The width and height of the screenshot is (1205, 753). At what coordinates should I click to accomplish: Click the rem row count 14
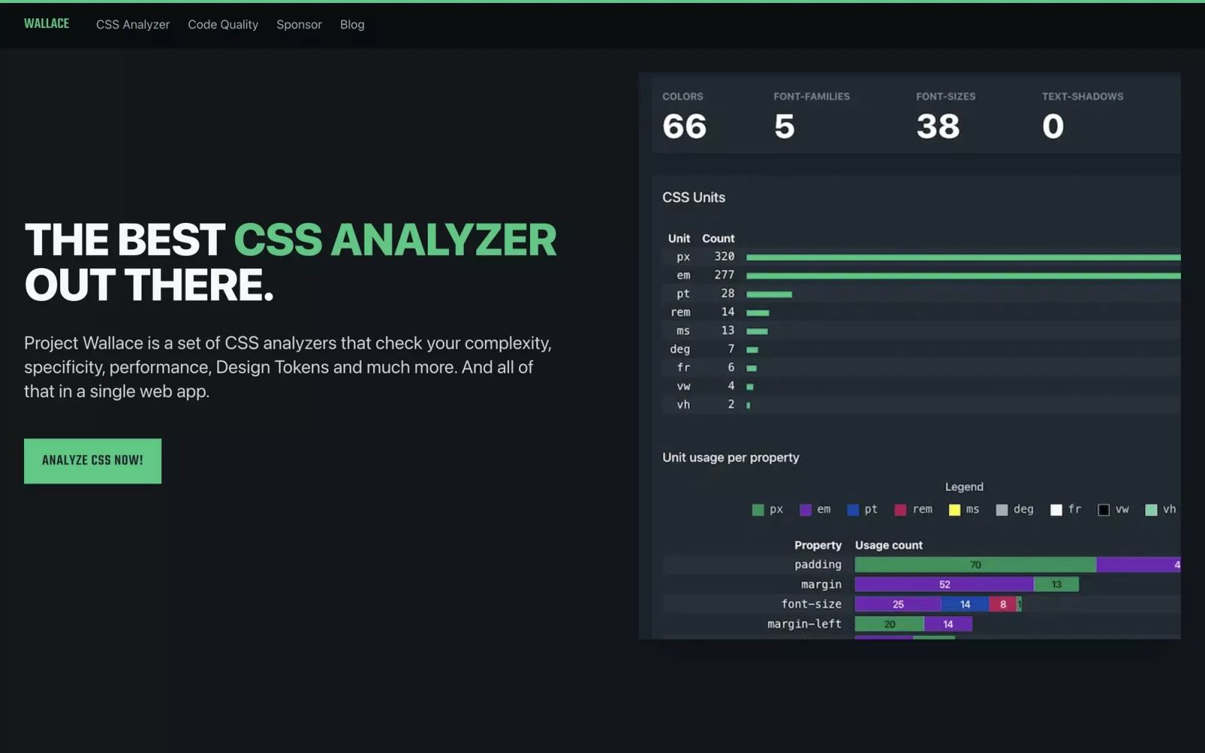728,312
